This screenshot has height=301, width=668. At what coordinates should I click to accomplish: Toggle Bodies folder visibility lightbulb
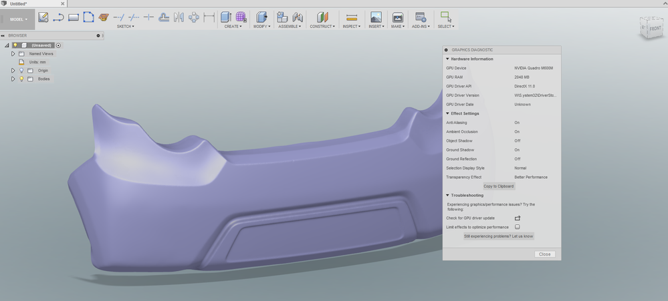click(x=21, y=79)
